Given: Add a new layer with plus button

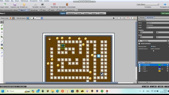Looking at the screenshot, I should point(139,83).
